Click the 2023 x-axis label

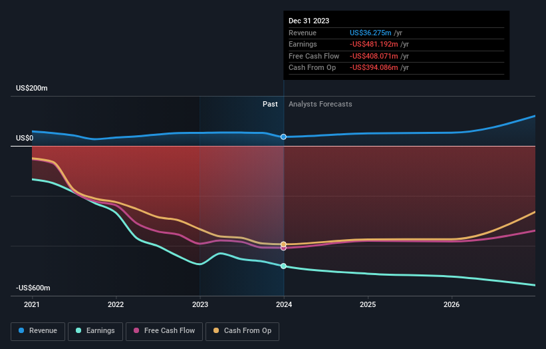(x=200, y=304)
